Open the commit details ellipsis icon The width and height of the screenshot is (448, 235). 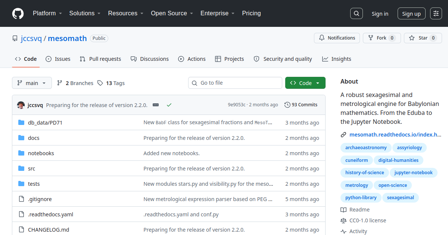pyautogui.click(x=156, y=105)
